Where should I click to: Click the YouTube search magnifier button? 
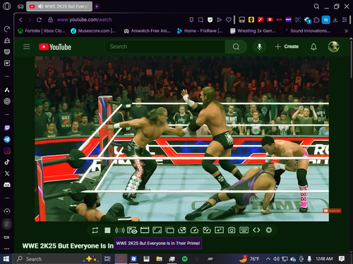236,46
